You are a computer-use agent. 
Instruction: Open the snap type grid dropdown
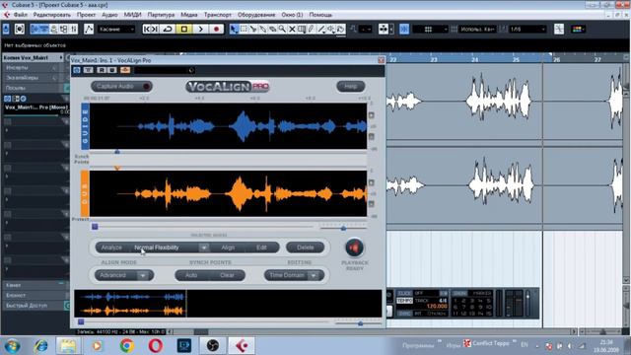(430, 29)
